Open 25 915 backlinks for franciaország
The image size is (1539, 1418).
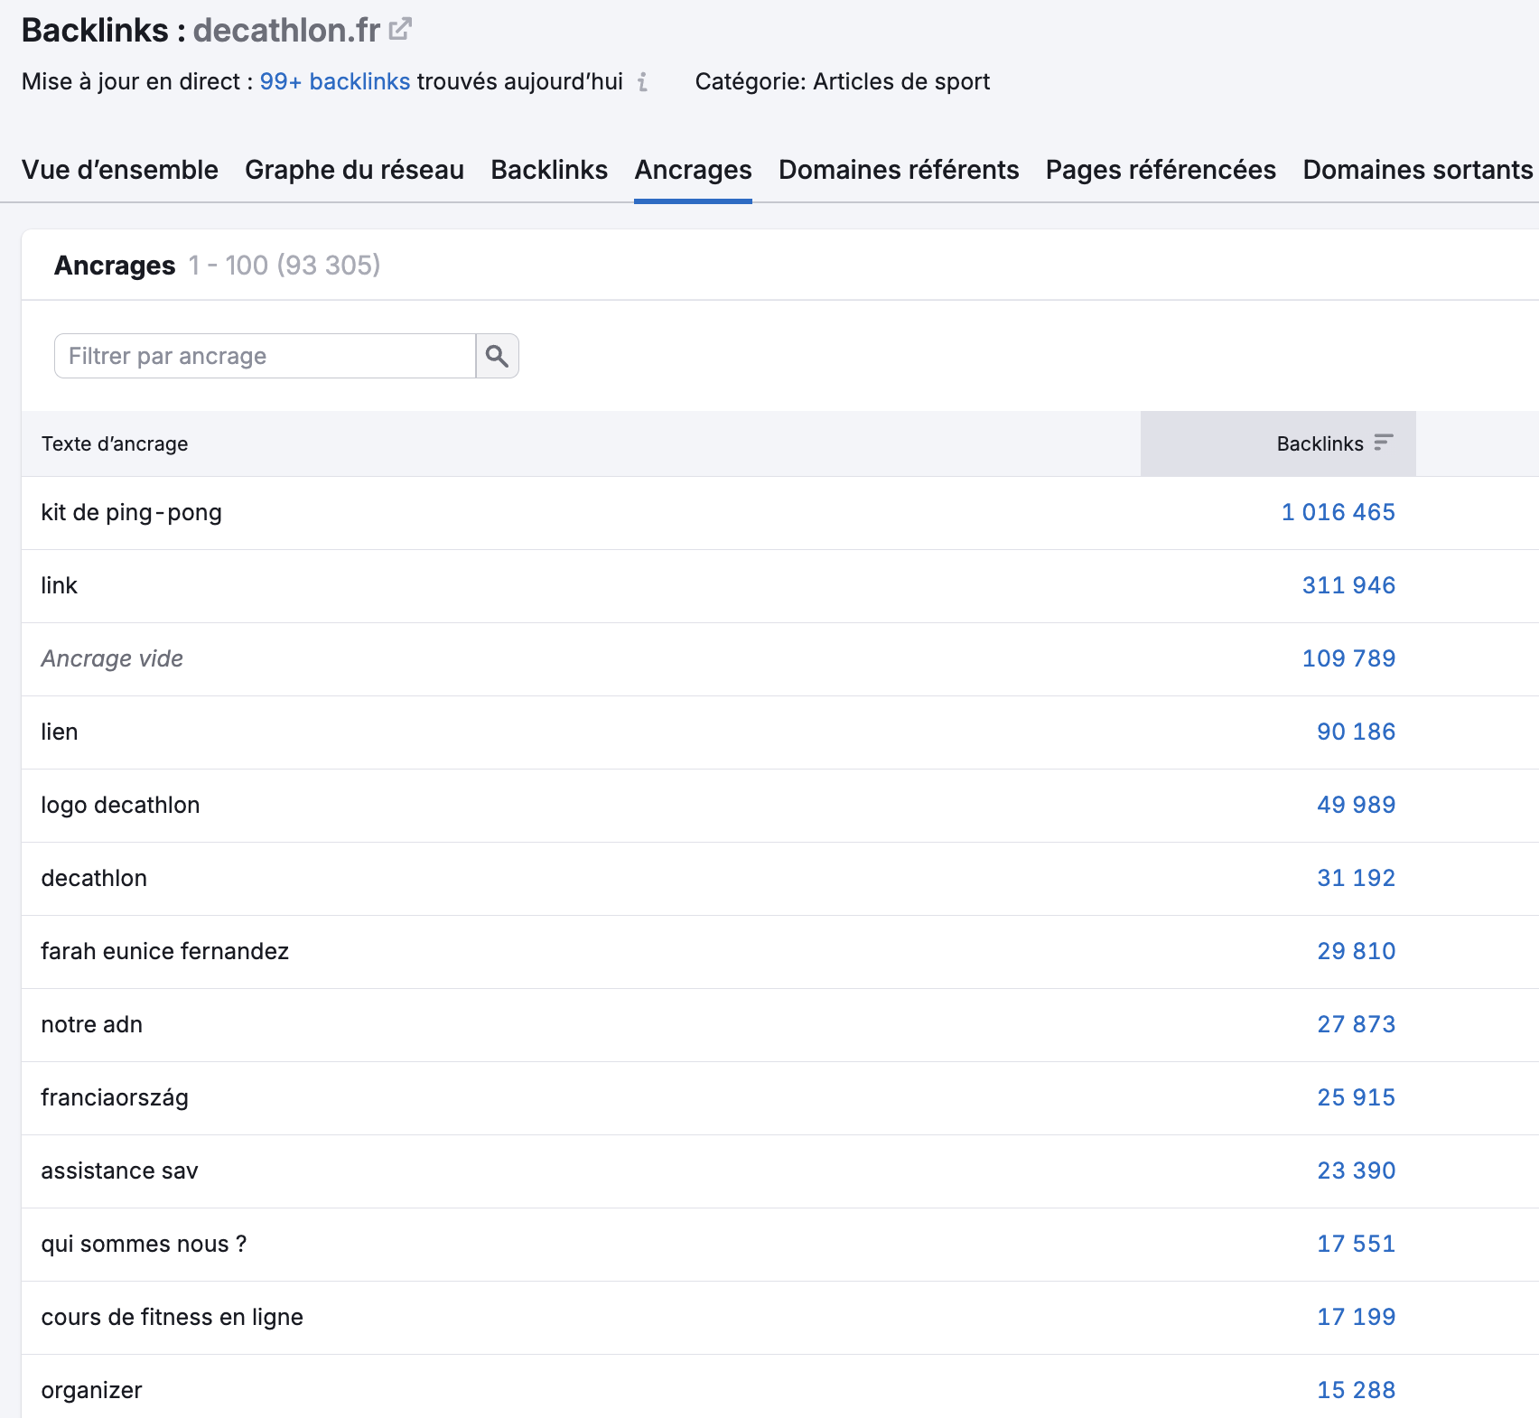[1356, 1097]
